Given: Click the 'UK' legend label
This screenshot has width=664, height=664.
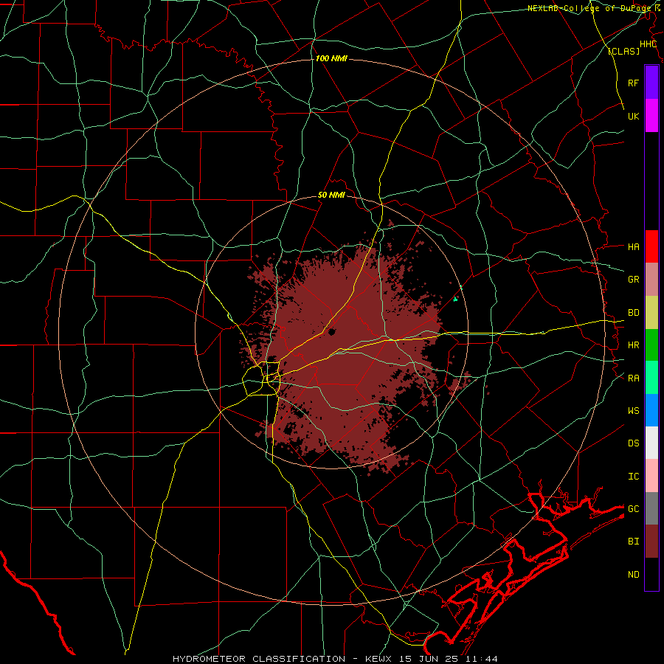Looking at the screenshot, I should coord(633,116).
